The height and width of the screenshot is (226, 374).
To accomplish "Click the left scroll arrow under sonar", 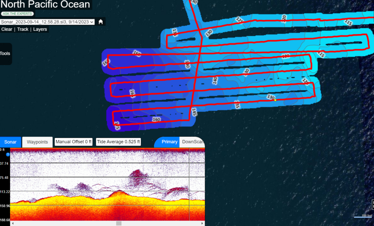I will pyautogui.click(x=12, y=223).
